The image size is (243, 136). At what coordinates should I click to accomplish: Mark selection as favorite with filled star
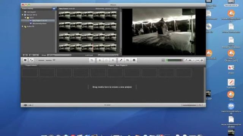pyautogui.click(x=100, y=60)
